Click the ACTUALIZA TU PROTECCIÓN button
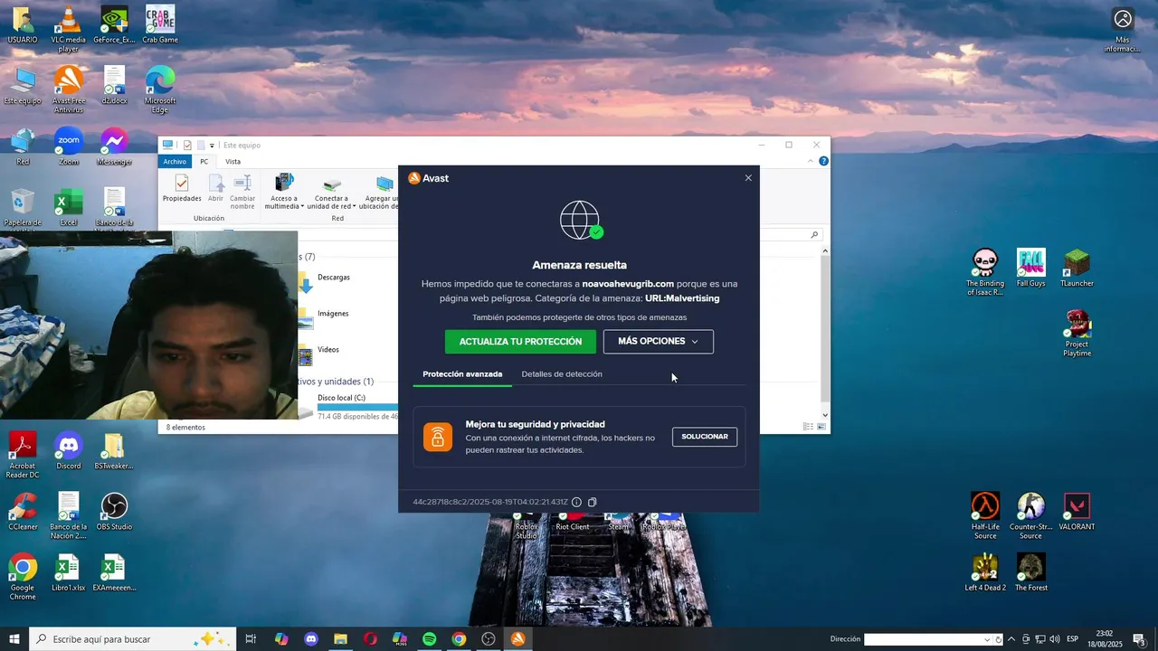This screenshot has width=1158, height=651. pos(520,342)
